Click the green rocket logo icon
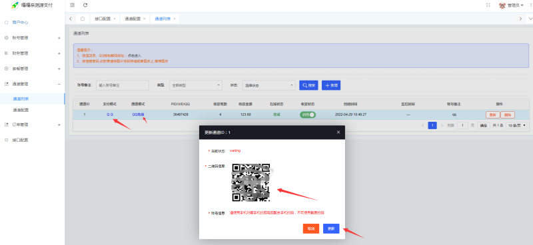Viewport: 533px width, 245px height. tap(15, 5)
